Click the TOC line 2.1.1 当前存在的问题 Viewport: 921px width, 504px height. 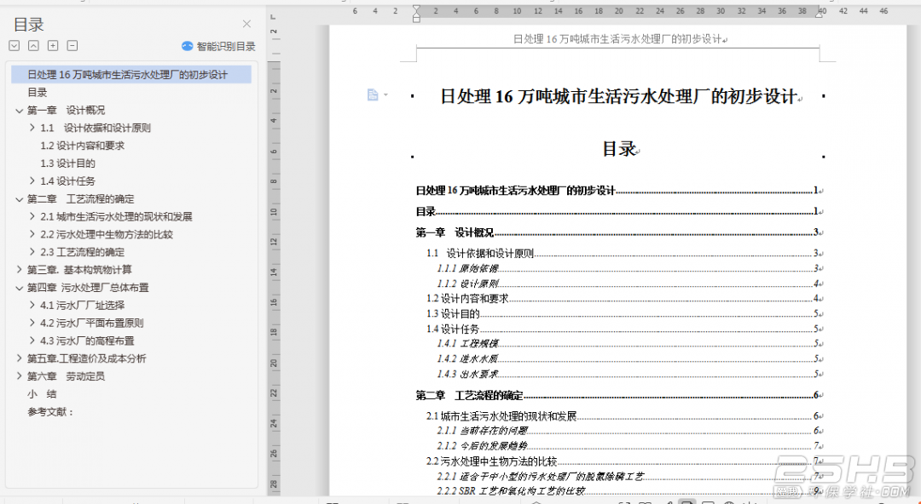(x=628, y=431)
